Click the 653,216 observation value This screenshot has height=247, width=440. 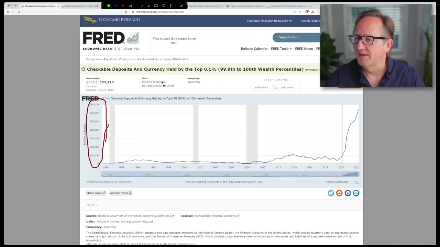[x=107, y=82]
